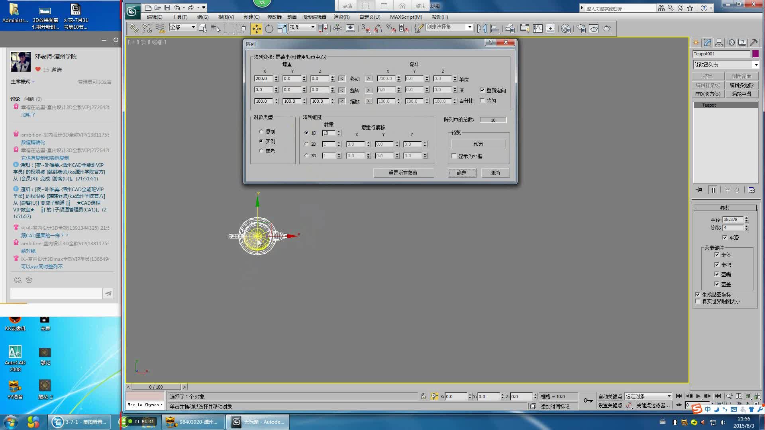Viewport: 765px width, 430px height.
Task: Activate the Select and Rotate tool
Action: click(x=269, y=28)
